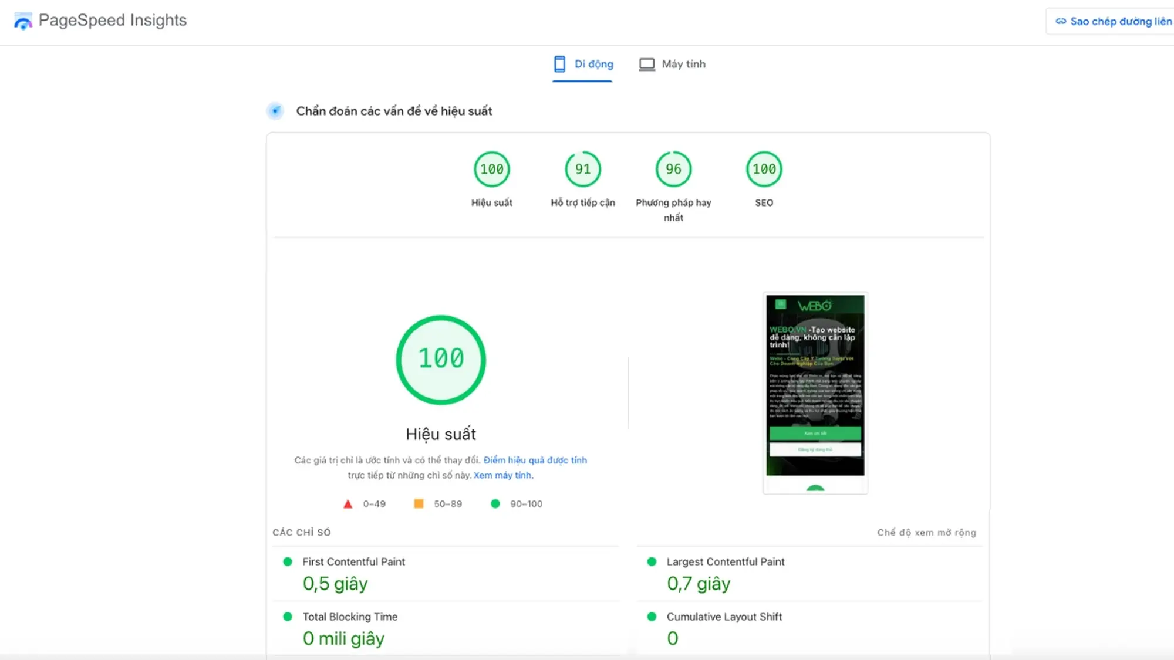Select the 90–100 legend text
1174x660 pixels.
pos(527,504)
